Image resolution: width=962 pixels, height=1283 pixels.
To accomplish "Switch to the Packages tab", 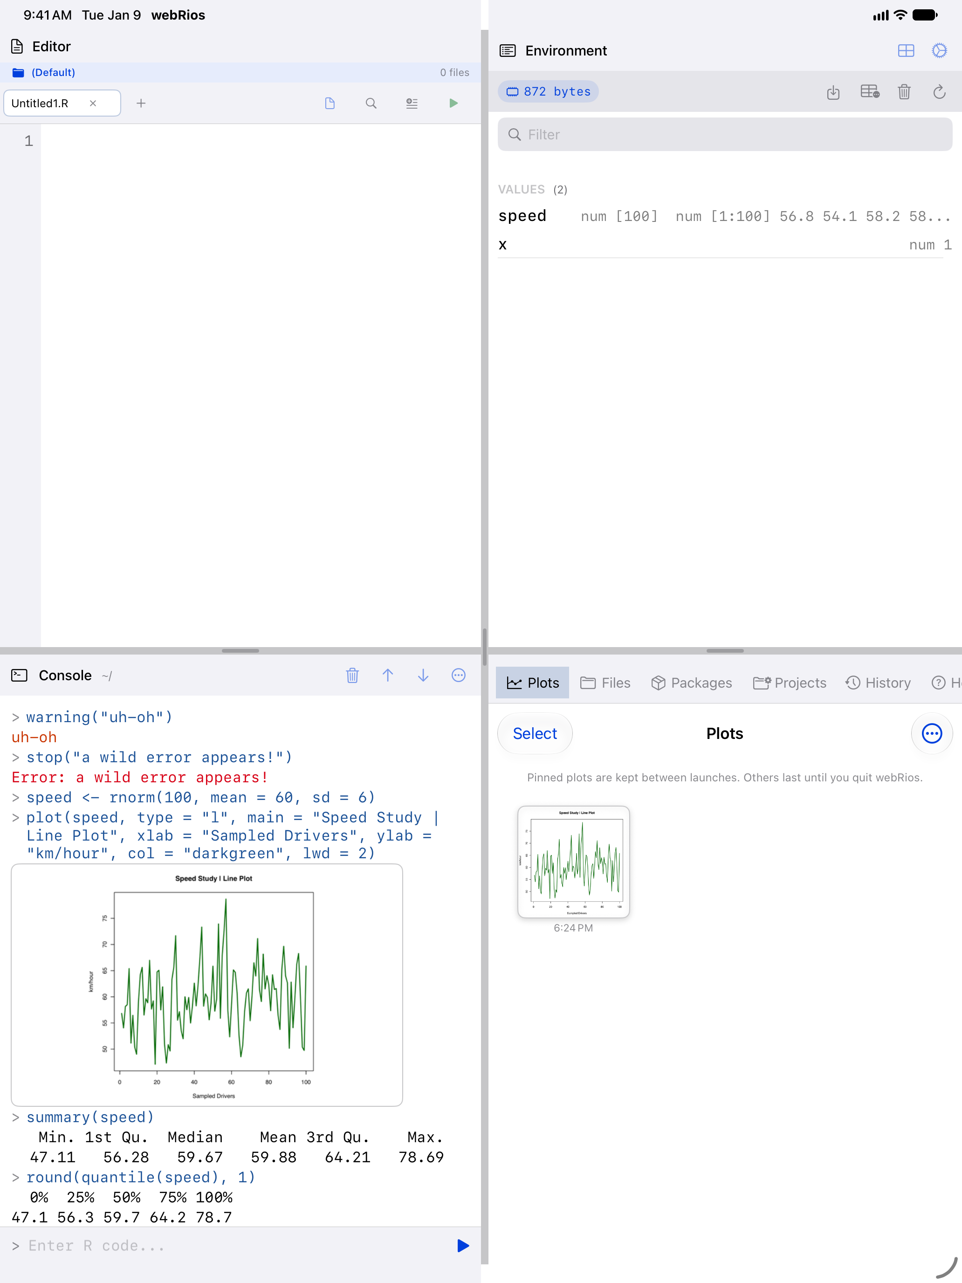I will click(691, 683).
